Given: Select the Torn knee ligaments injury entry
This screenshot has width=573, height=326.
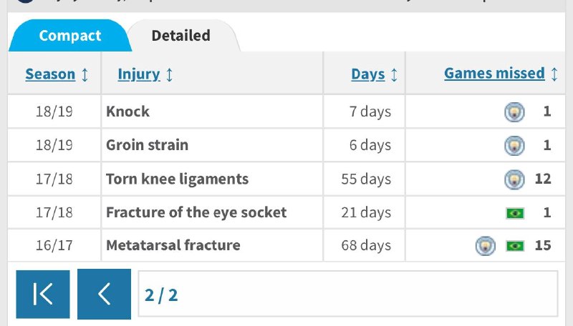Looking at the screenshot, I should tap(177, 179).
